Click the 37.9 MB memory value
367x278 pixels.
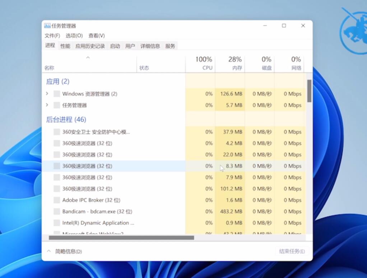[233, 132]
